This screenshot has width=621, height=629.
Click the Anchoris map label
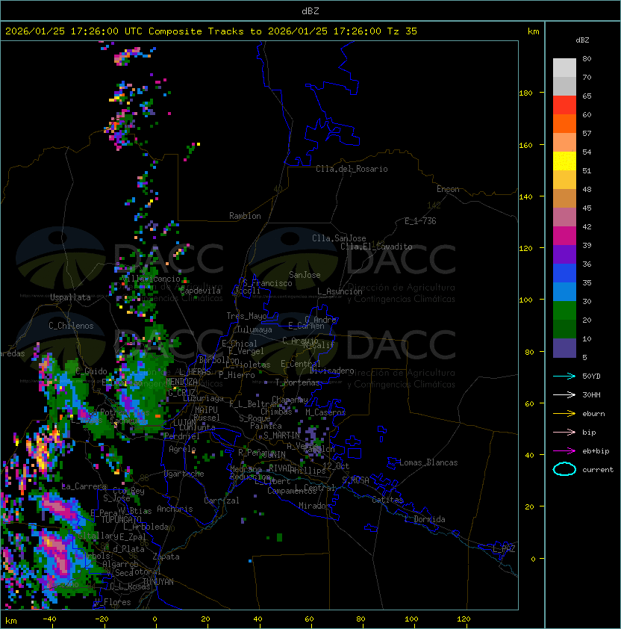(175, 509)
